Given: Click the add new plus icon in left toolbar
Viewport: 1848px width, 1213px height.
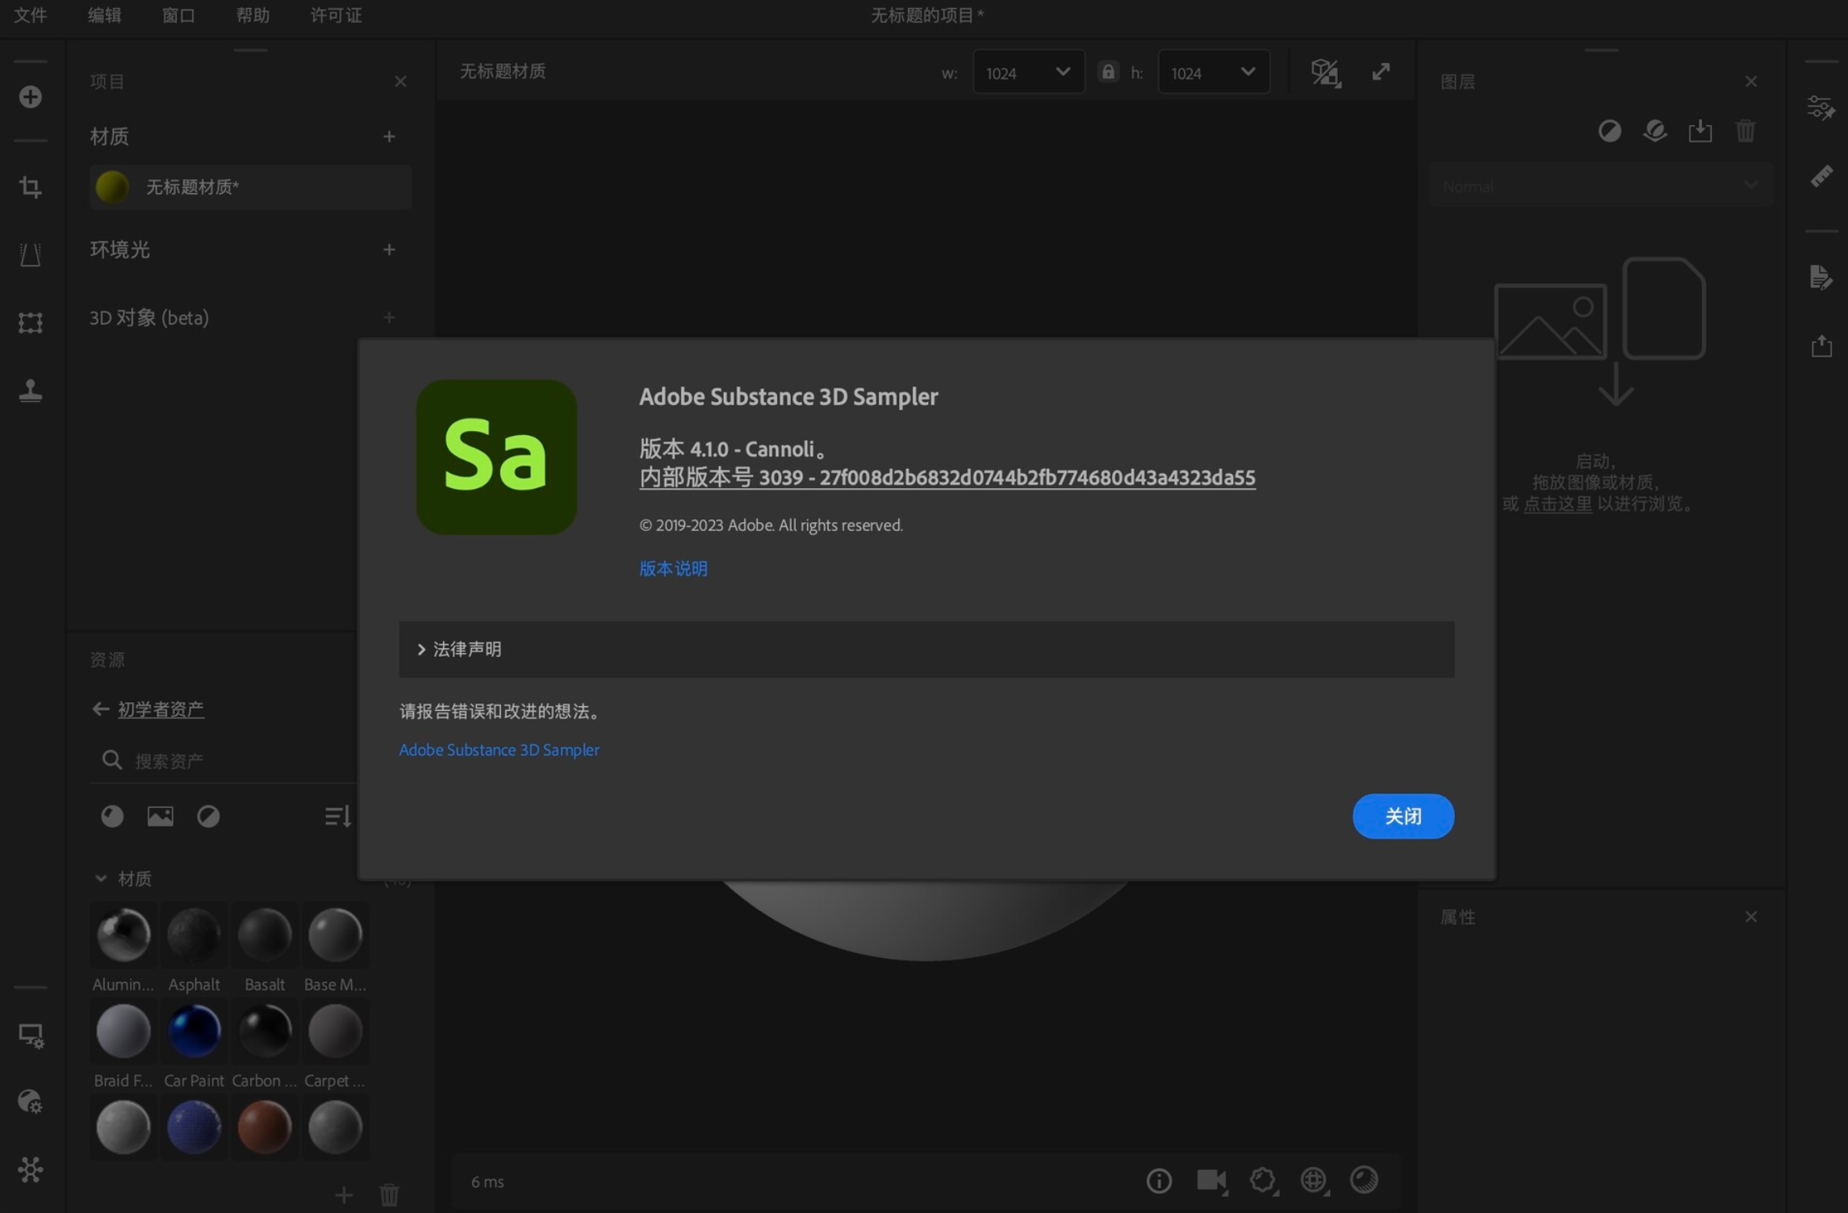Looking at the screenshot, I should [x=31, y=97].
